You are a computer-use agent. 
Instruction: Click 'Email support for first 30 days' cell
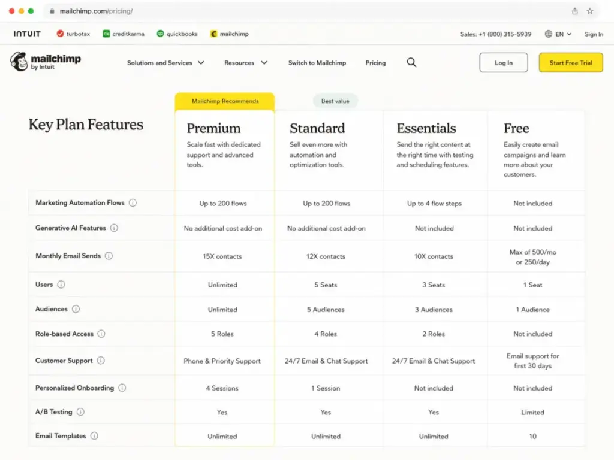coord(532,361)
